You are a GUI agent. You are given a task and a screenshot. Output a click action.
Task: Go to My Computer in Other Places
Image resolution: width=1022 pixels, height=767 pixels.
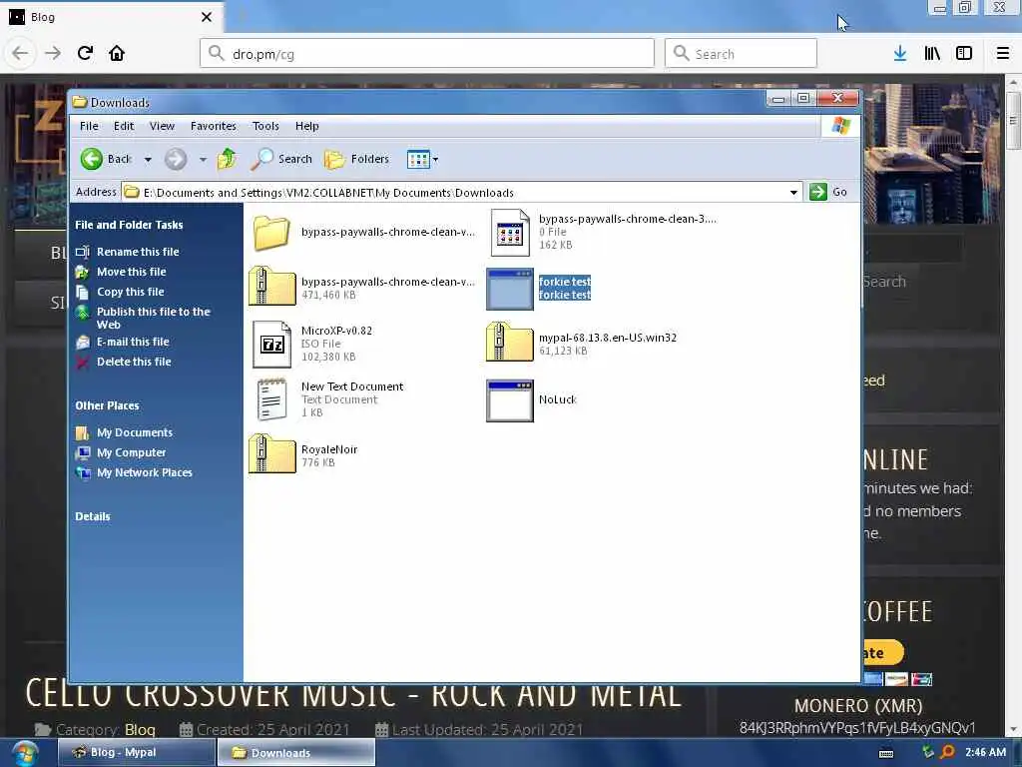[131, 452]
